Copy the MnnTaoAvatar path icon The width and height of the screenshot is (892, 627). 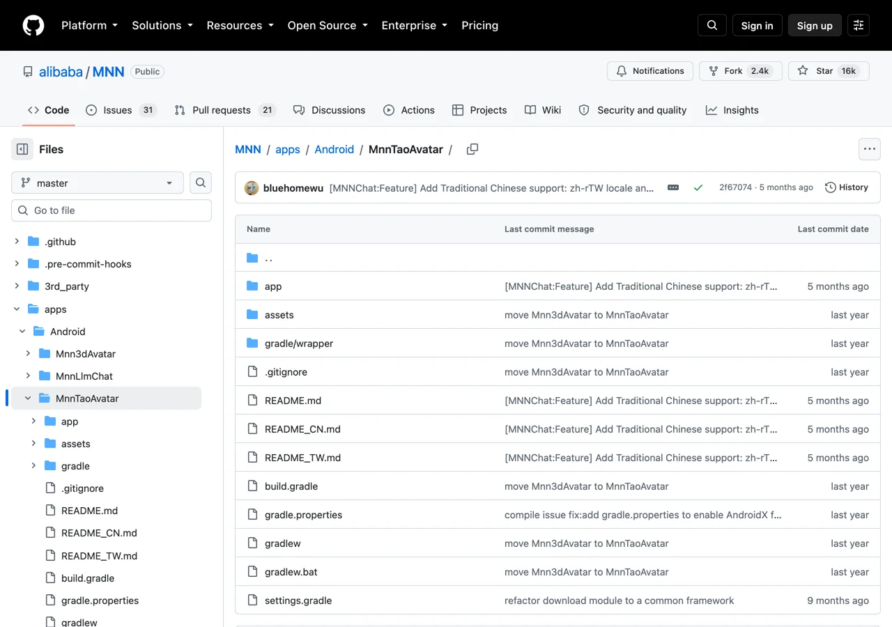click(x=472, y=149)
